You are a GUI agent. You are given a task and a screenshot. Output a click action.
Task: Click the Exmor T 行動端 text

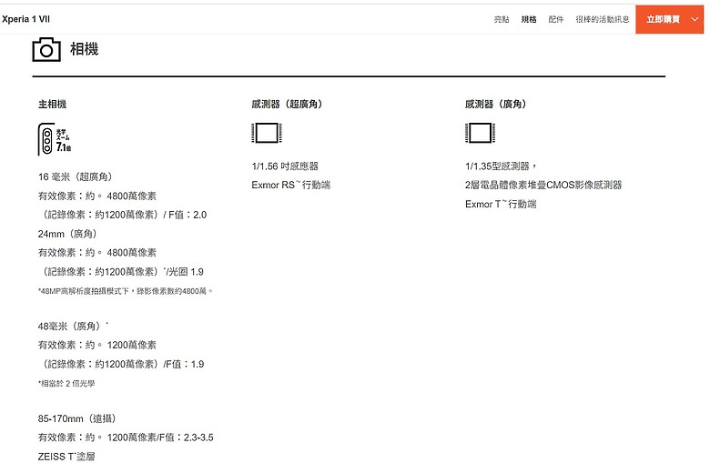(x=501, y=204)
